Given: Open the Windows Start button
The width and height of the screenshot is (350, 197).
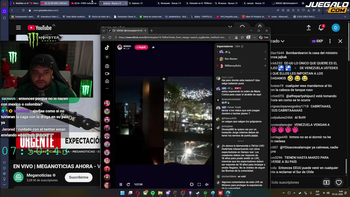Looking at the screenshot, I should pyautogui.click(x=122, y=193).
